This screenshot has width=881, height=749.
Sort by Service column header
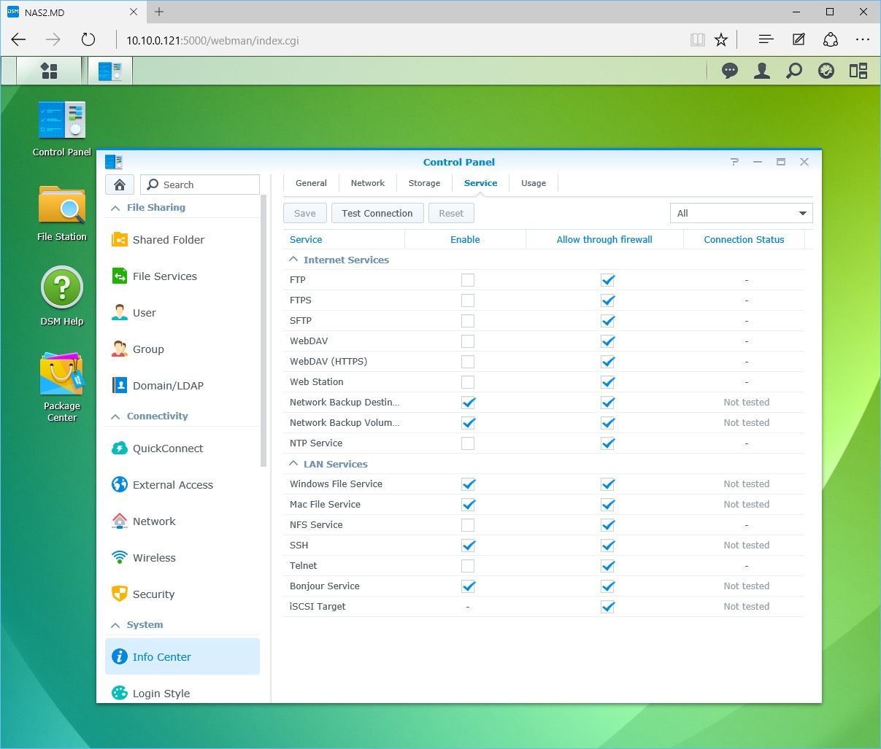343,239
